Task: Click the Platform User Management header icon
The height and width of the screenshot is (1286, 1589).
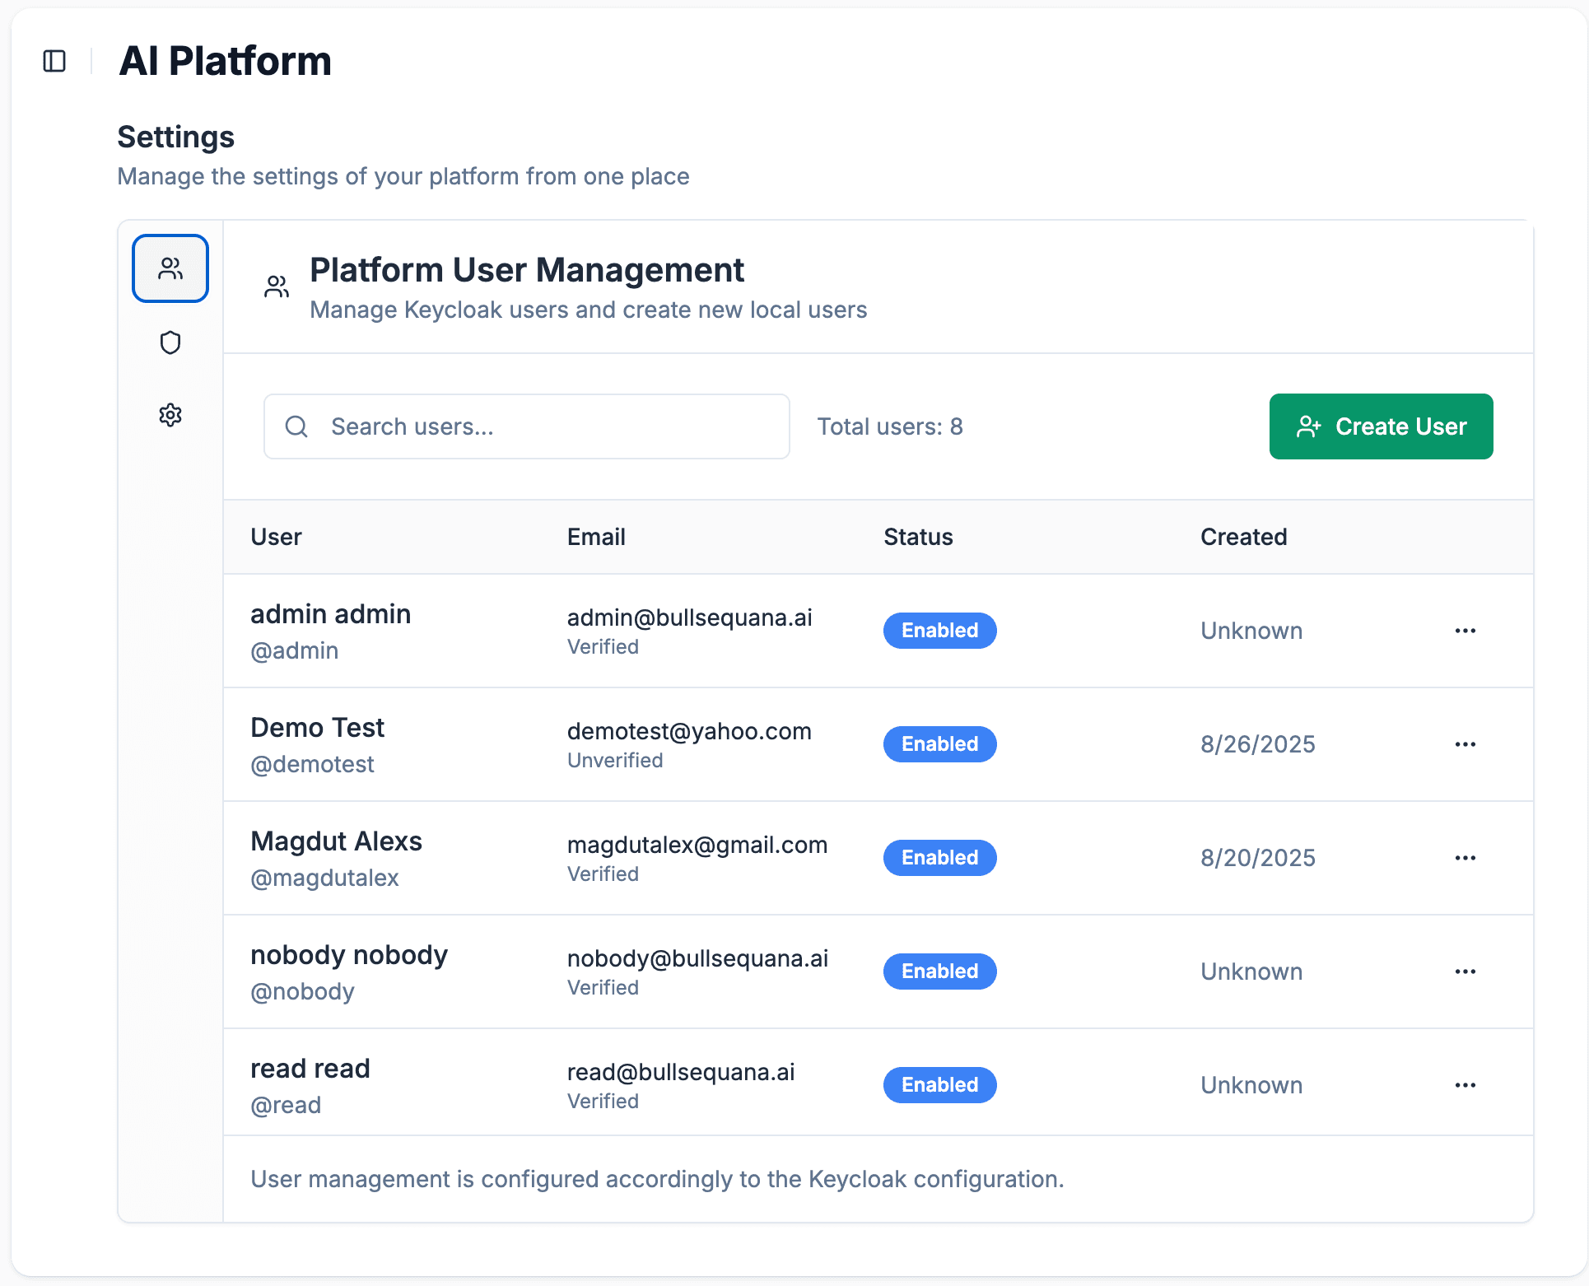Action: click(277, 287)
